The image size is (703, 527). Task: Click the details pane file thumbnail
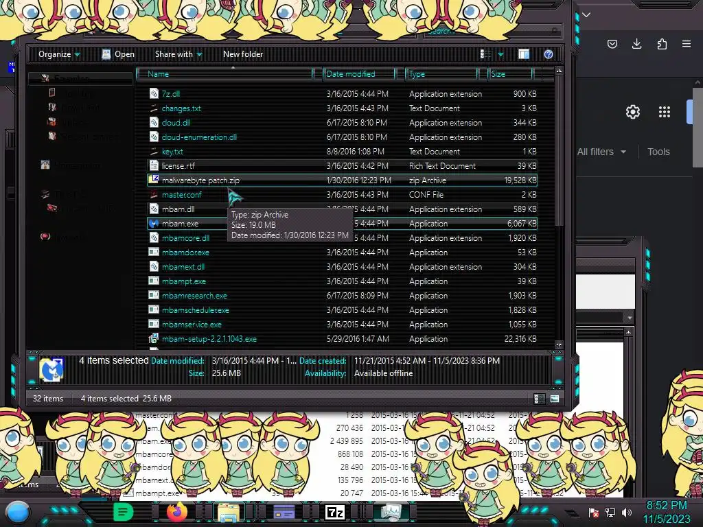tap(51, 369)
